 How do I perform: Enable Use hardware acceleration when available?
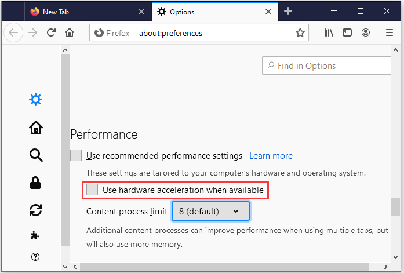click(x=92, y=190)
